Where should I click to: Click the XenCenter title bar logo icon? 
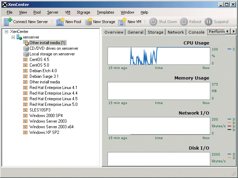click(x=5, y=5)
